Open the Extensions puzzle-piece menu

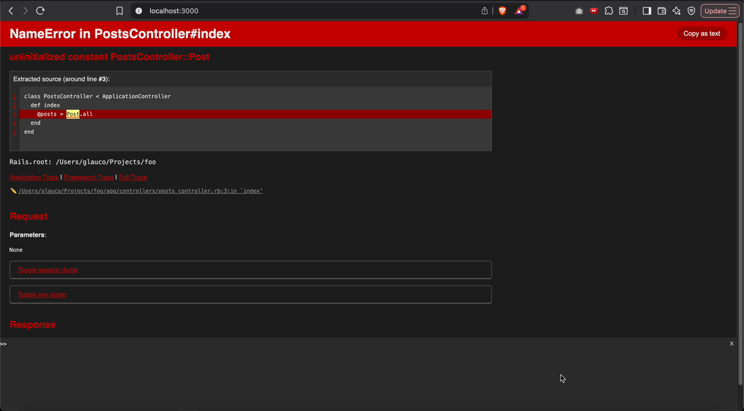(x=609, y=10)
